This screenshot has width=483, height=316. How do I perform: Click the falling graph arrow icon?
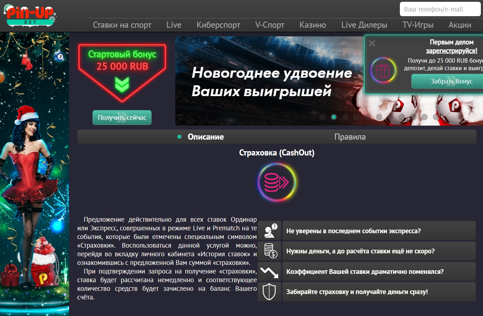coord(270,271)
